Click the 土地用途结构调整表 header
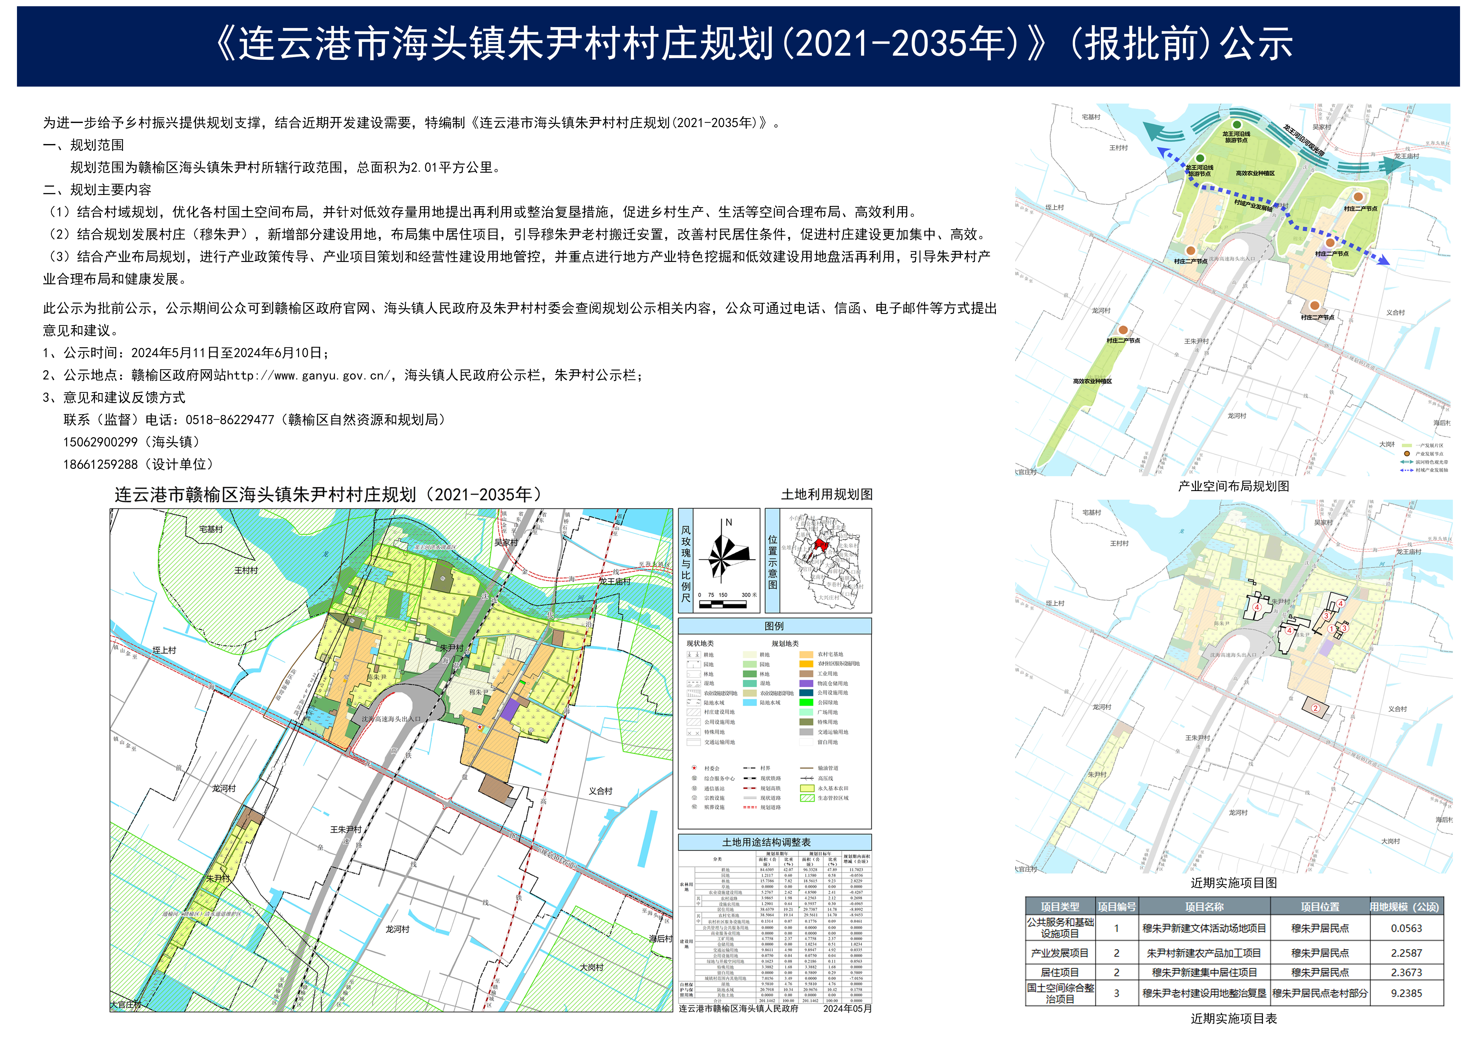 coord(775,842)
